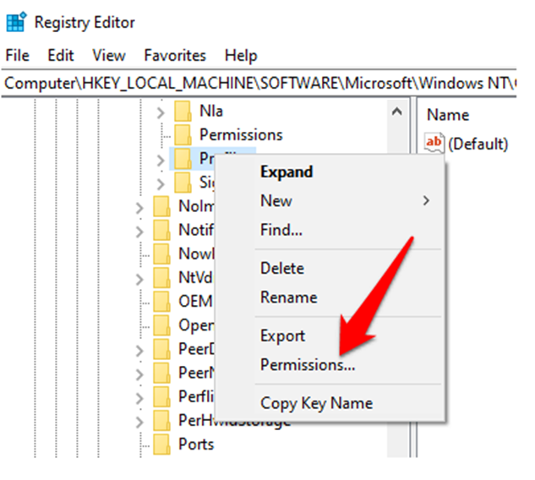The image size is (535, 480).
Task: Open the View menu
Action: click(109, 55)
